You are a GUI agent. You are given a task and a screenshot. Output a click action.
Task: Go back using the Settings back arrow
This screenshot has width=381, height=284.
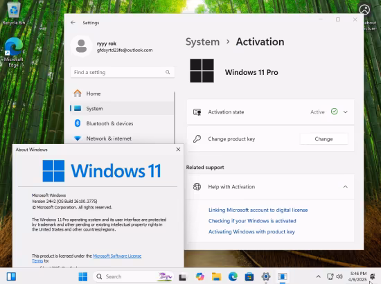point(73,23)
